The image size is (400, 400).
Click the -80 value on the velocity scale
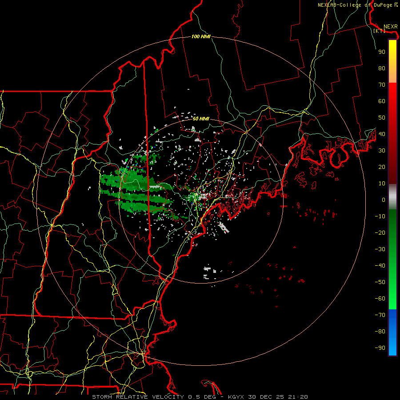click(380, 332)
